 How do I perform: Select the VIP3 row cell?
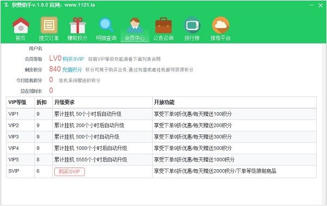[x=21, y=137]
